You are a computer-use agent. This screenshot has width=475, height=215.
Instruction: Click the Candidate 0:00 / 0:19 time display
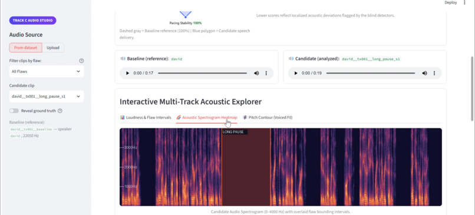tap(312, 73)
